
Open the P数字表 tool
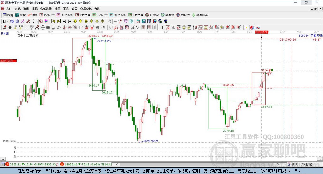point(83,15)
